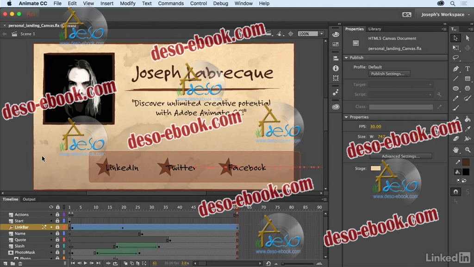The image size is (474, 267).
Task: Toggle lock on the Actions layer
Action: pos(57,215)
